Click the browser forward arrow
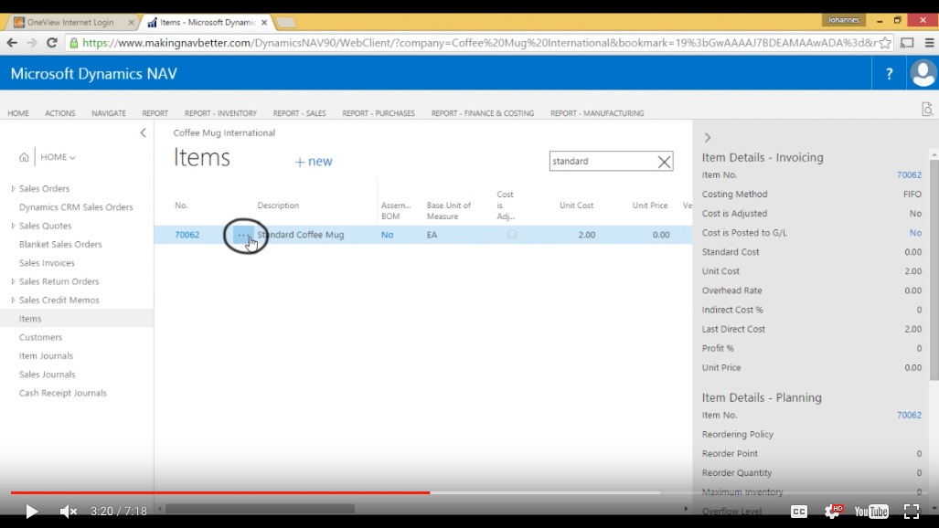 [32, 43]
